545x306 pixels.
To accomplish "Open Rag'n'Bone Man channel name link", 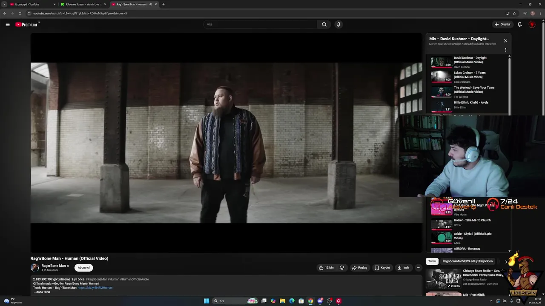I will click(54, 266).
